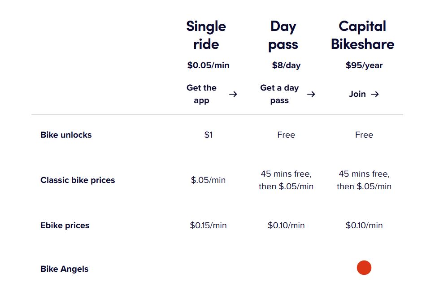Select the Day pass heading
The image size is (448, 304).
click(x=283, y=36)
